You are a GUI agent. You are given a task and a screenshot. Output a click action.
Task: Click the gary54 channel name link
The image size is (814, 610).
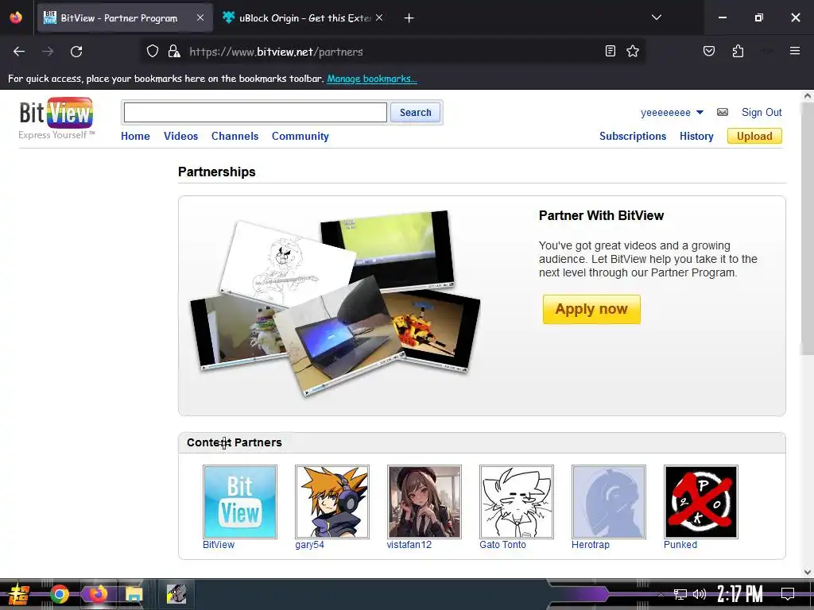[309, 545]
